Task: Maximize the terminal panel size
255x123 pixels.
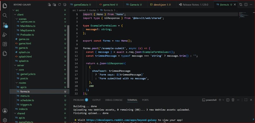Action: 246,100
